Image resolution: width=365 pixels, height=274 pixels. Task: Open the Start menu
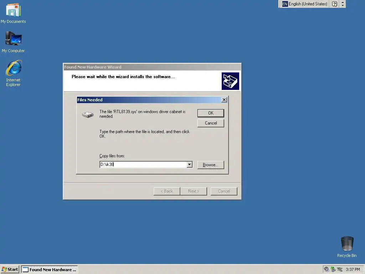10,269
